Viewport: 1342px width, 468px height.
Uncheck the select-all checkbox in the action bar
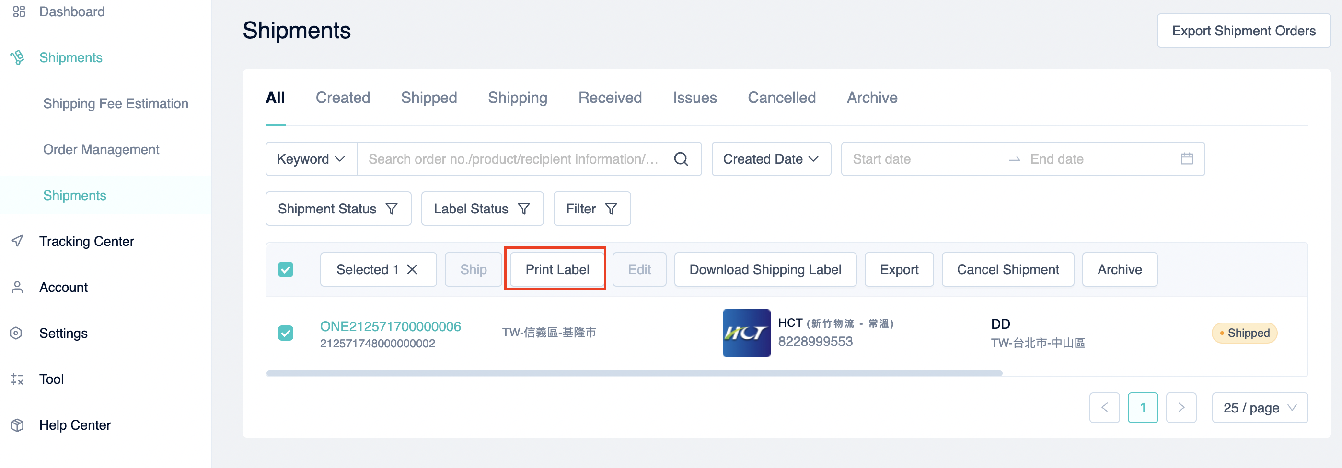286,269
